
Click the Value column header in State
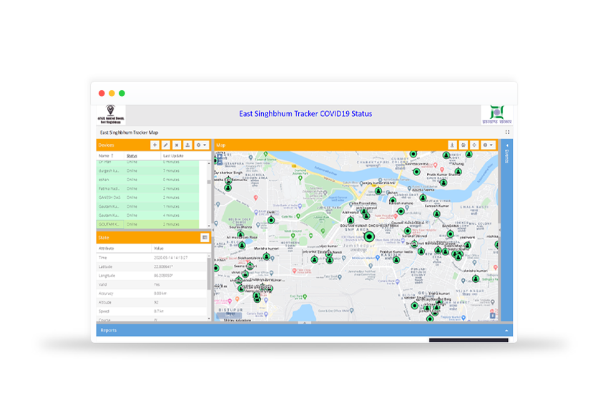180,248
